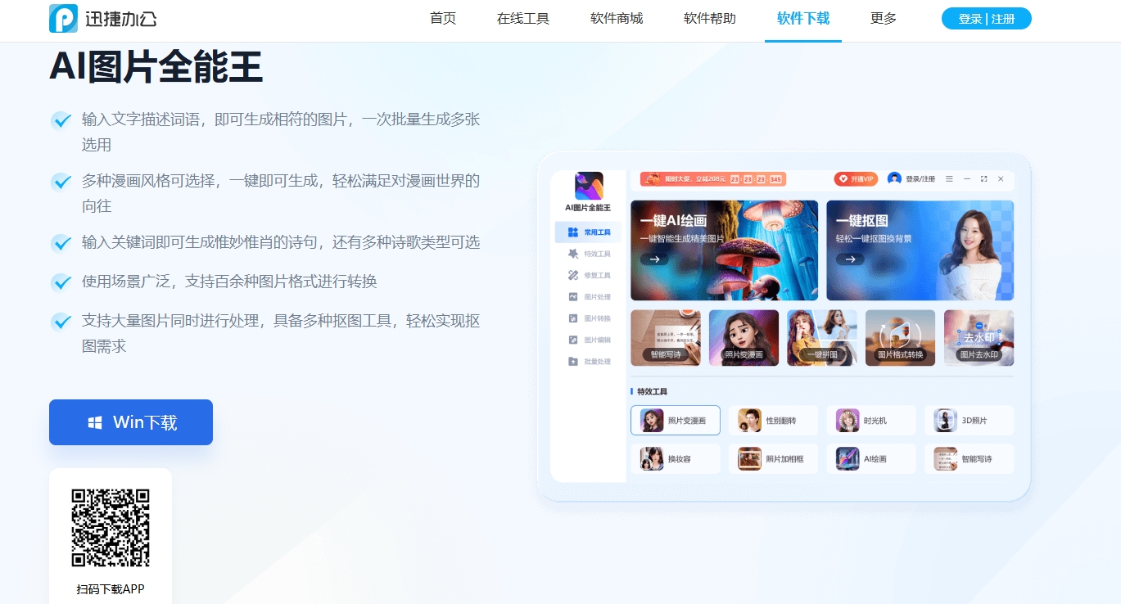Select the 3D照片 tool
The image size is (1121, 604).
click(x=970, y=420)
